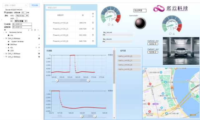Click the plus icon on the Info row
200x120 pixels.
point(39,35)
